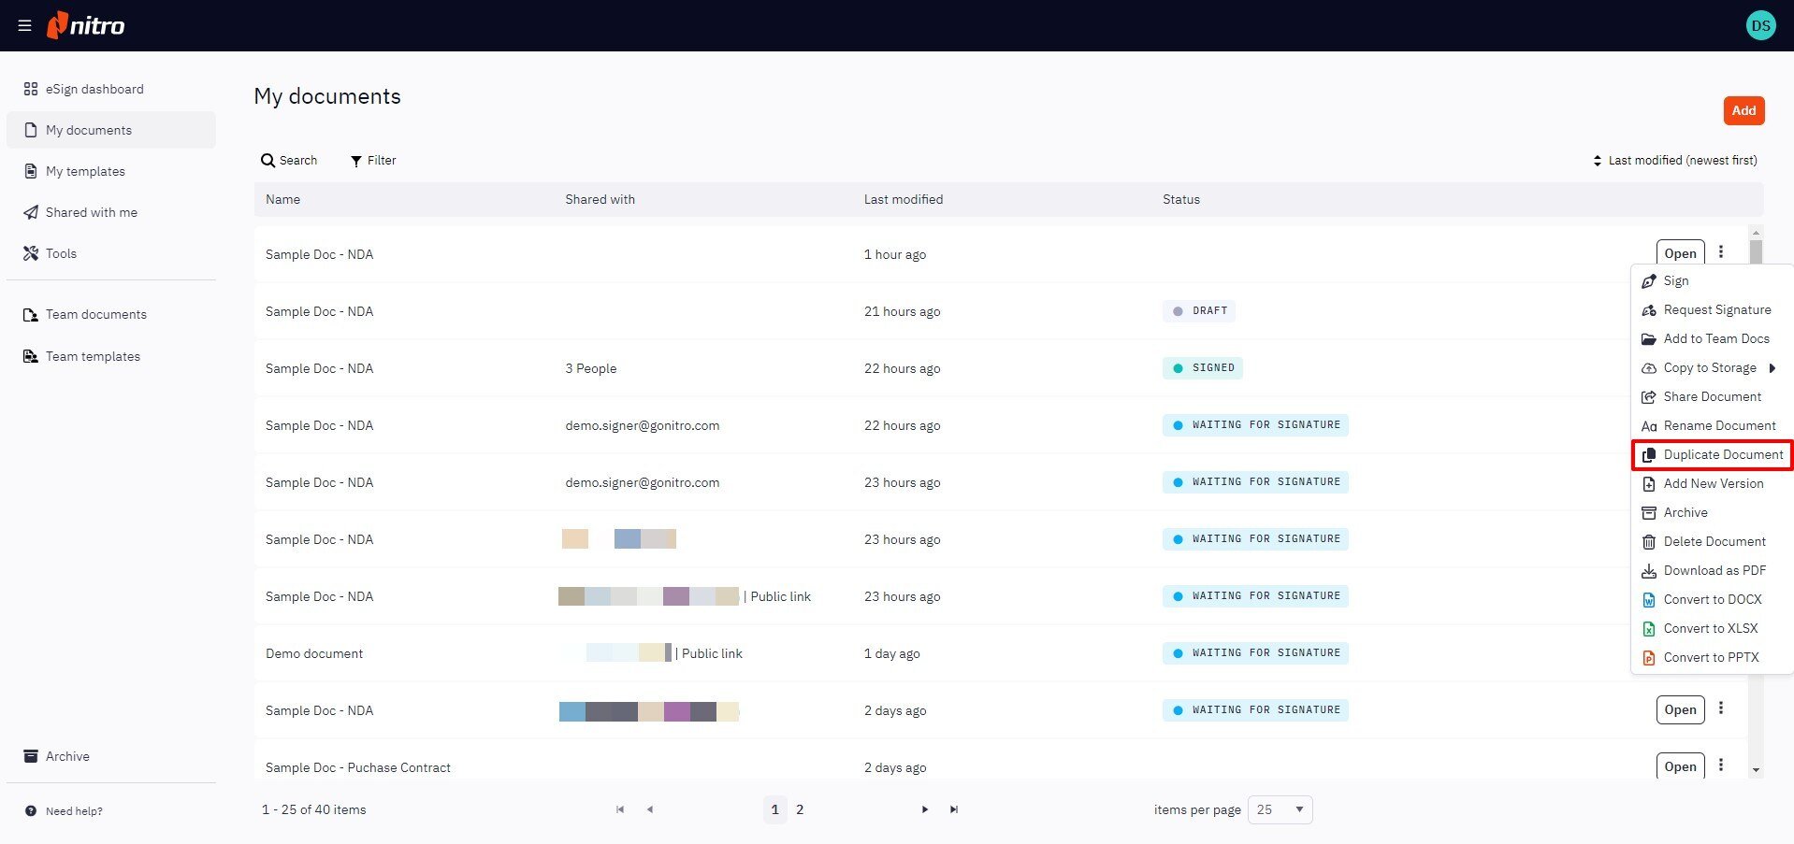Open the DS user avatar
The height and width of the screenshot is (844, 1794).
[1760, 25]
